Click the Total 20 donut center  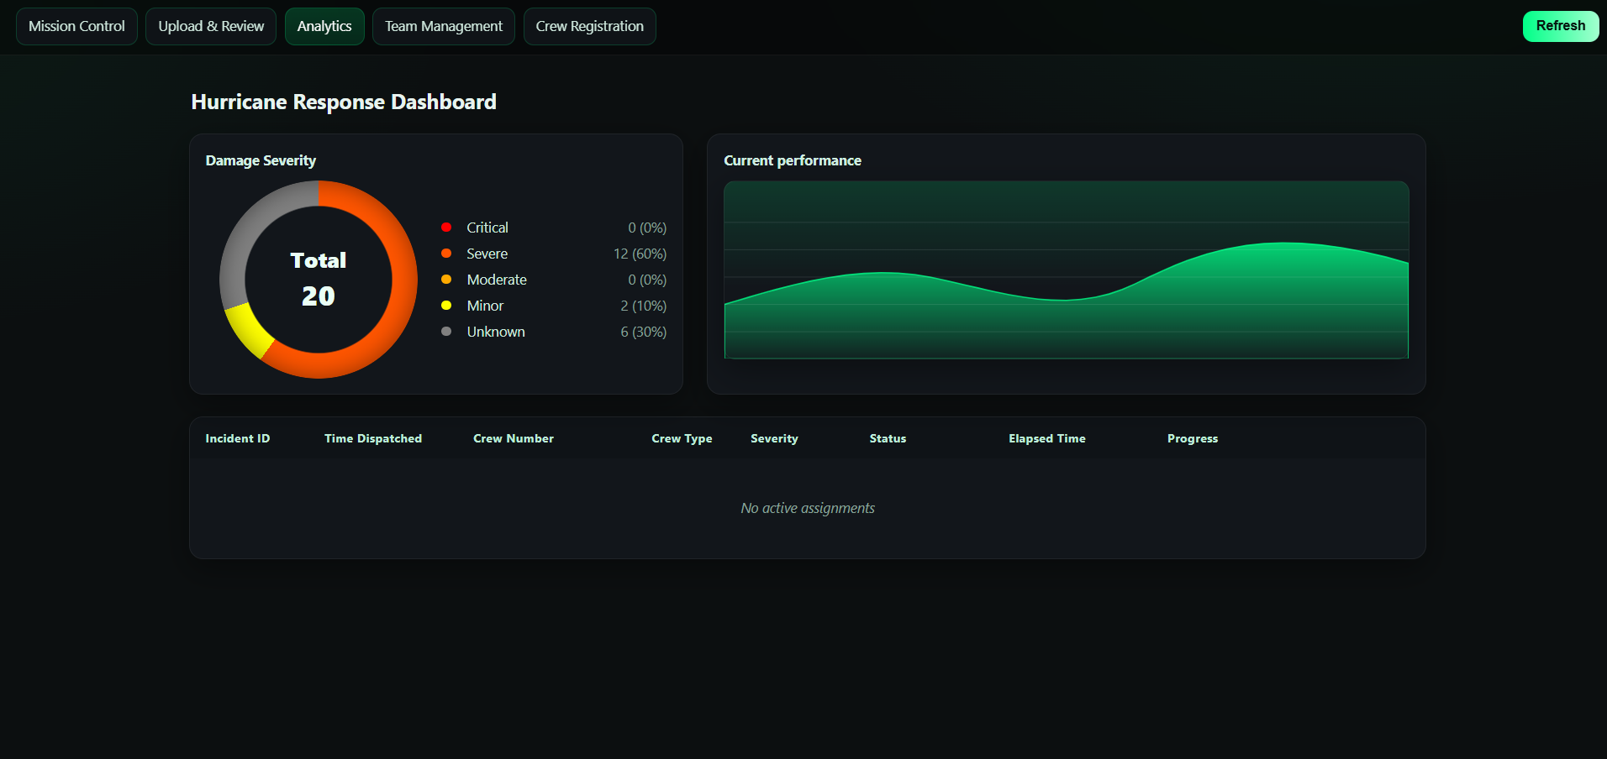(x=318, y=279)
